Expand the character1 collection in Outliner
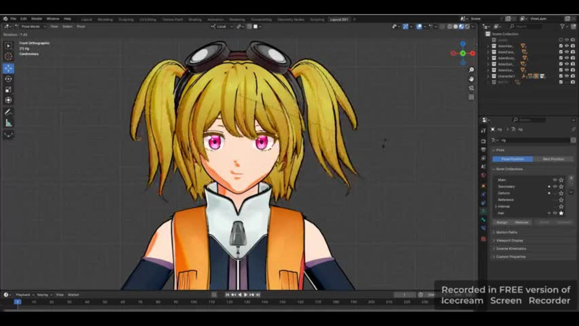Screen dimensions: 579x326 tap(488, 76)
